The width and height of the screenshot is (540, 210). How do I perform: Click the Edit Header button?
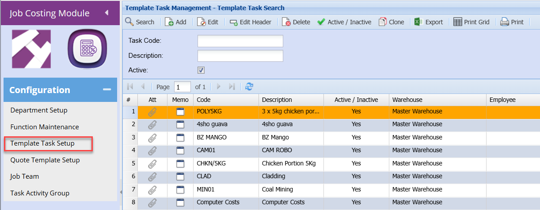click(251, 22)
